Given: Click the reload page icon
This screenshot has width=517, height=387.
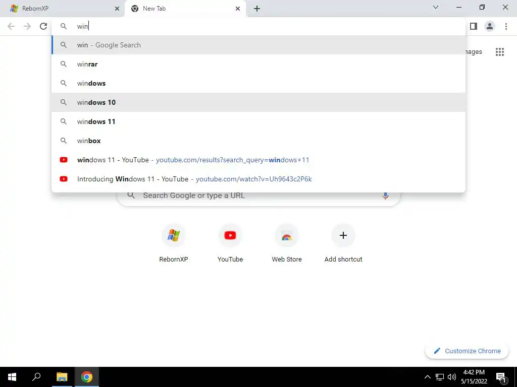Looking at the screenshot, I should tap(43, 26).
